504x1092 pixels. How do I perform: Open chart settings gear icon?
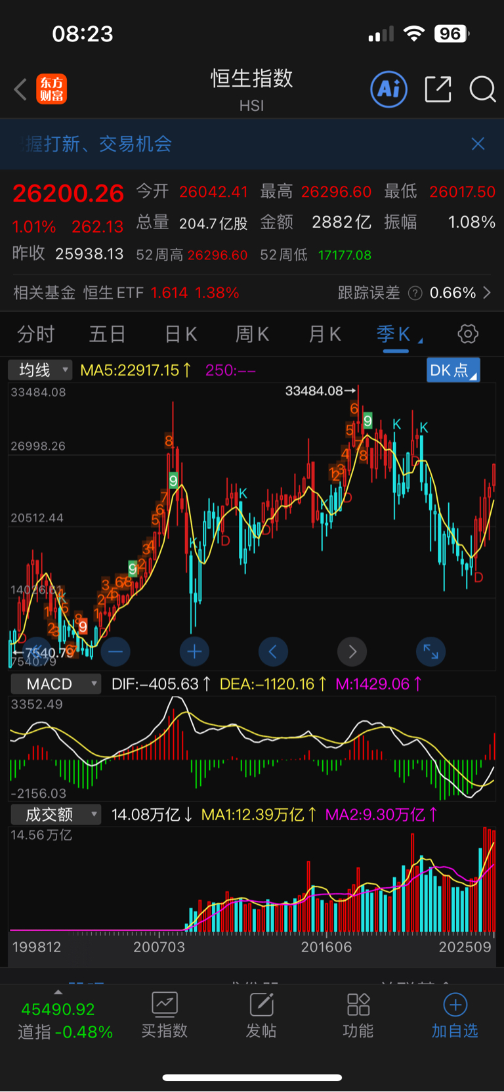pyautogui.click(x=468, y=334)
